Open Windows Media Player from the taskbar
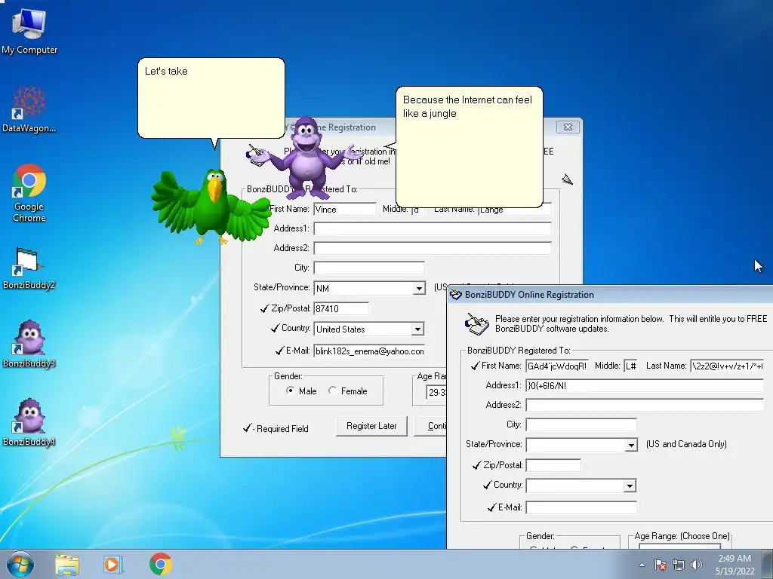The width and height of the screenshot is (773, 579). click(113, 564)
